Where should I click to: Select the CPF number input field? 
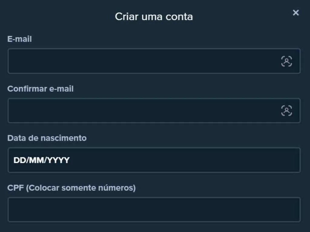pos(151,210)
